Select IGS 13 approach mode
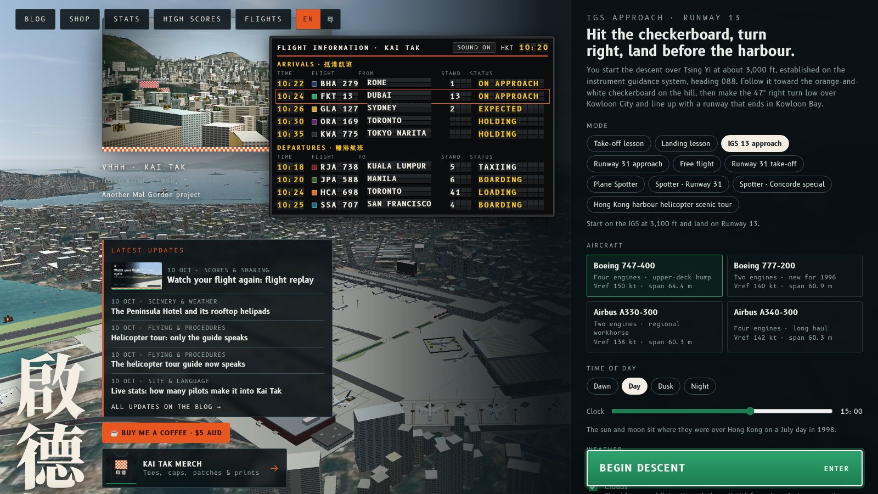 click(x=755, y=144)
